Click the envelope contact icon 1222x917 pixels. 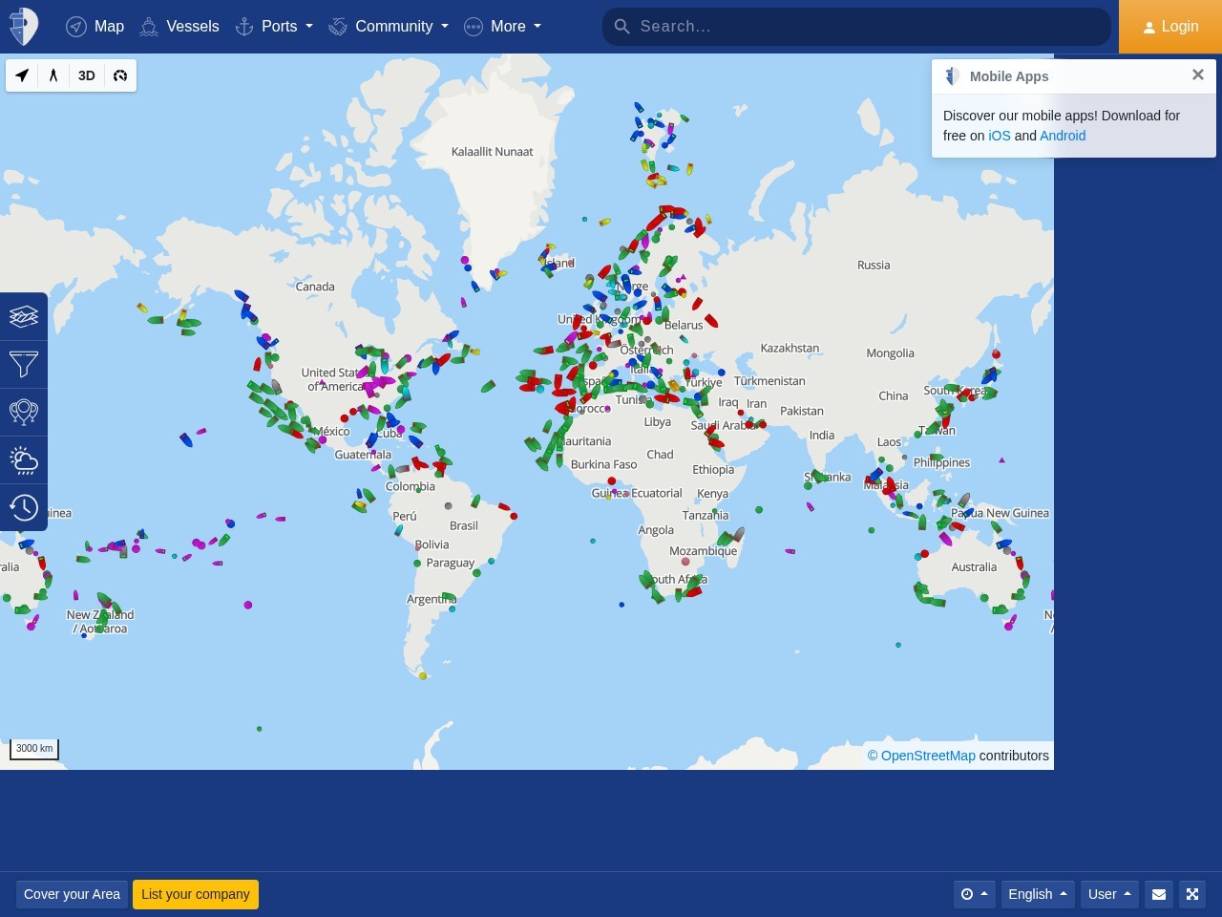(1159, 894)
